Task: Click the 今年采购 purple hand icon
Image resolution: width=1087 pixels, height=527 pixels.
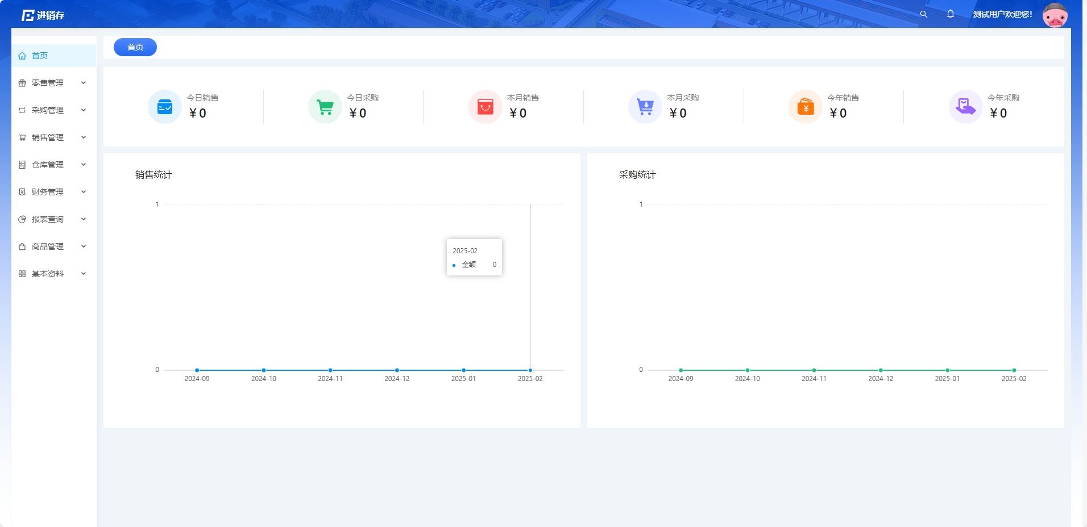Action: pos(966,107)
